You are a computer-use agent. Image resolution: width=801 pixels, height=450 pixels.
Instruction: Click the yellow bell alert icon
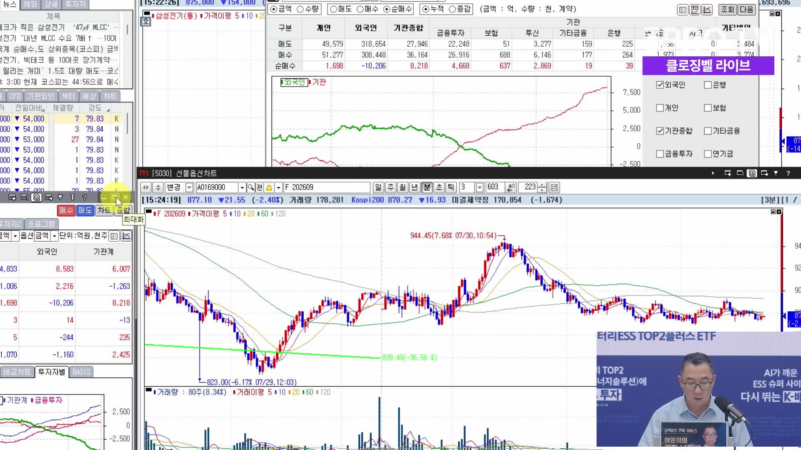pos(269,187)
